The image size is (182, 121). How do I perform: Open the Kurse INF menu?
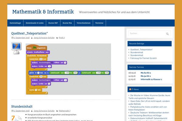point(53,23)
